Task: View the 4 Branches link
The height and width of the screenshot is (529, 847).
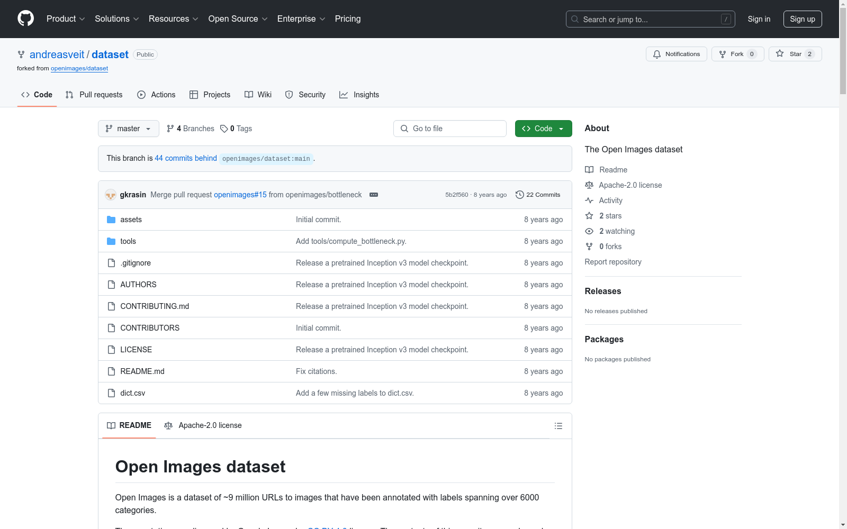Action: [190, 129]
